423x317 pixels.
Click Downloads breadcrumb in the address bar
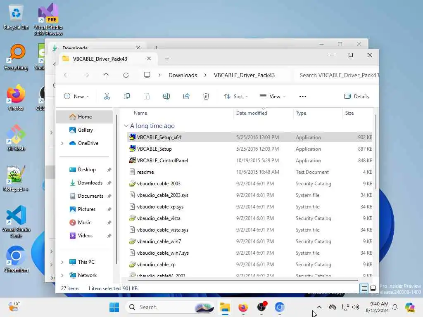point(183,75)
